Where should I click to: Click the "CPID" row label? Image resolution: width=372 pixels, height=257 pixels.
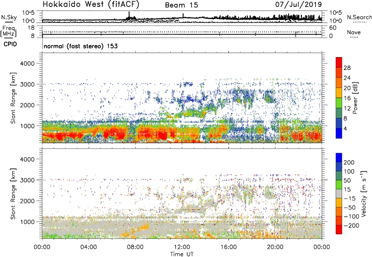click(x=10, y=44)
